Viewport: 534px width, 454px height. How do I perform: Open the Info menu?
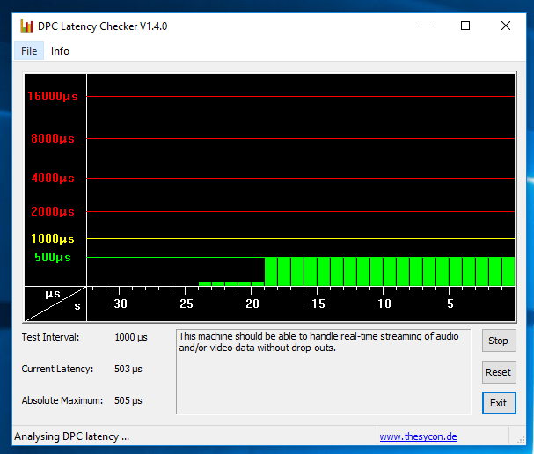[60, 51]
